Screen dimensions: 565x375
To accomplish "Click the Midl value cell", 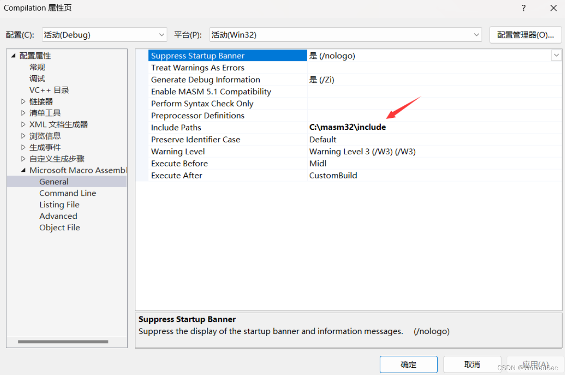I will tap(434, 163).
